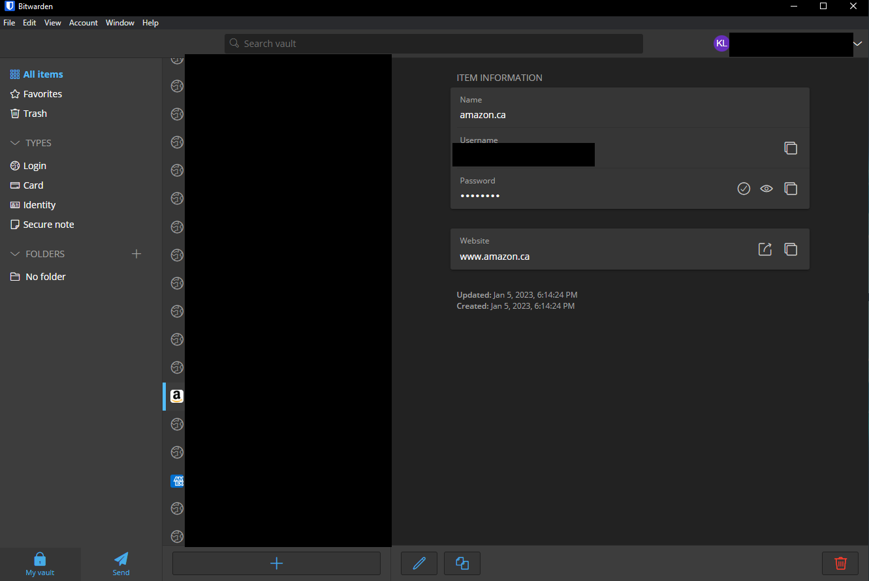This screenshot has width=869, height=581.
Task: Clone the amazon.ca item
Action: (462, 563)
